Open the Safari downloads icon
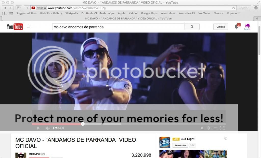This screenshot has width=261, height=158. 256,8
